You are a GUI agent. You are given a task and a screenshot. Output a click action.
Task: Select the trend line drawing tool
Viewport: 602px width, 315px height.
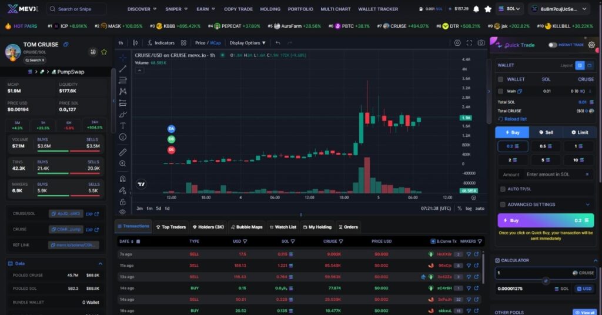pyautogui.click(x=122, y=69)
